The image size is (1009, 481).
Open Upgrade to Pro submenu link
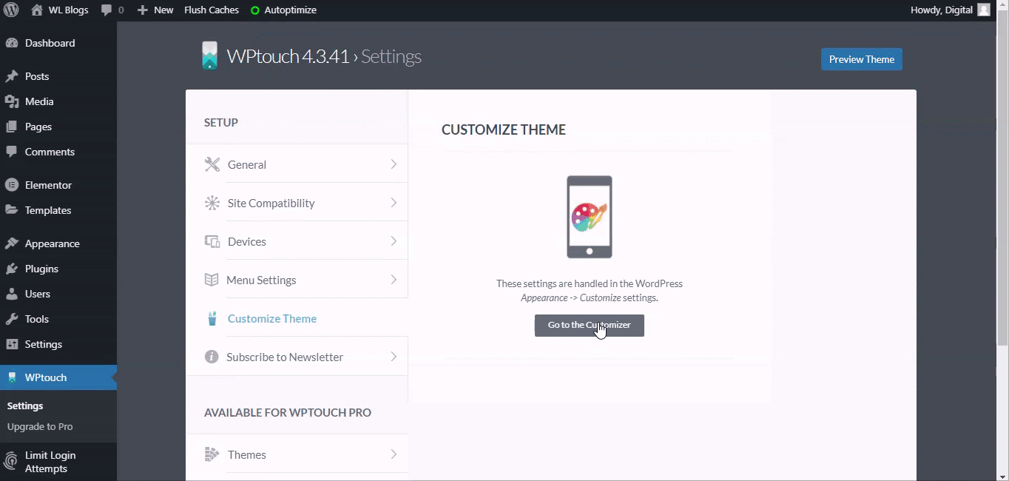click(x=40, y=427)
